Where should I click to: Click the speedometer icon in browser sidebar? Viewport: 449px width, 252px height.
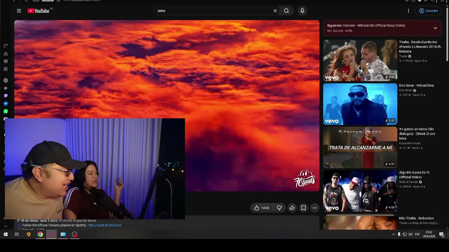(6, 46)
